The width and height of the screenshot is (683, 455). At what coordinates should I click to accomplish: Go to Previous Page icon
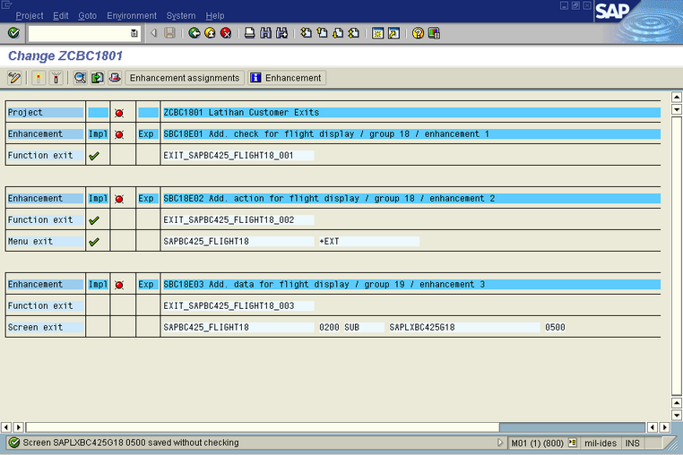pyautogui.click(x=322, y=33)
